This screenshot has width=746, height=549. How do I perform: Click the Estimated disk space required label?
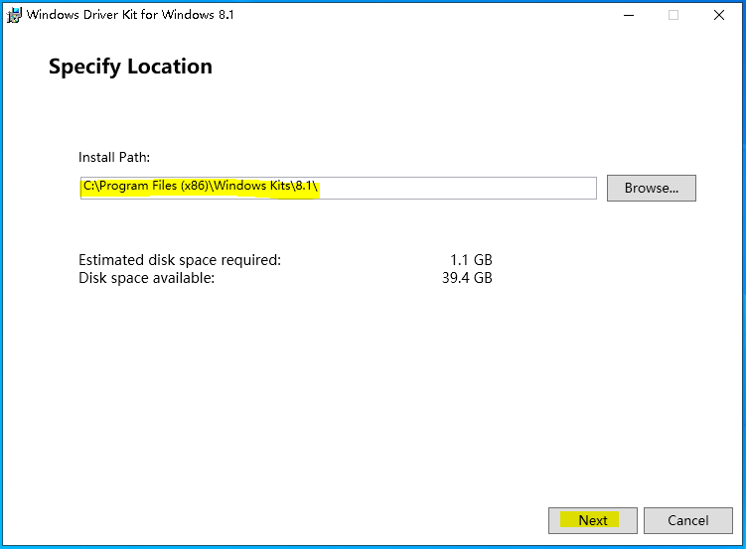(180, 260)
